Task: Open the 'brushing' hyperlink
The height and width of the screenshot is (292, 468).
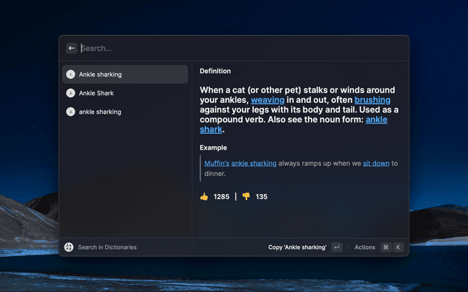Action: [372, 99]
